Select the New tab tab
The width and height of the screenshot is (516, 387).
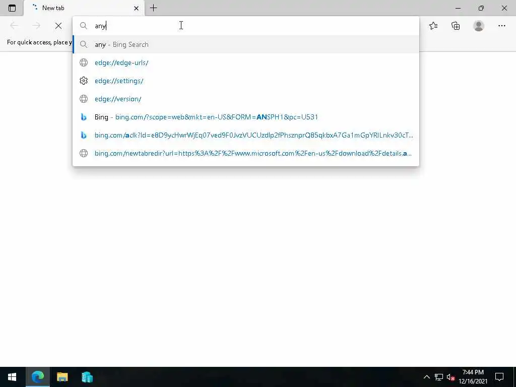[84, 8]
